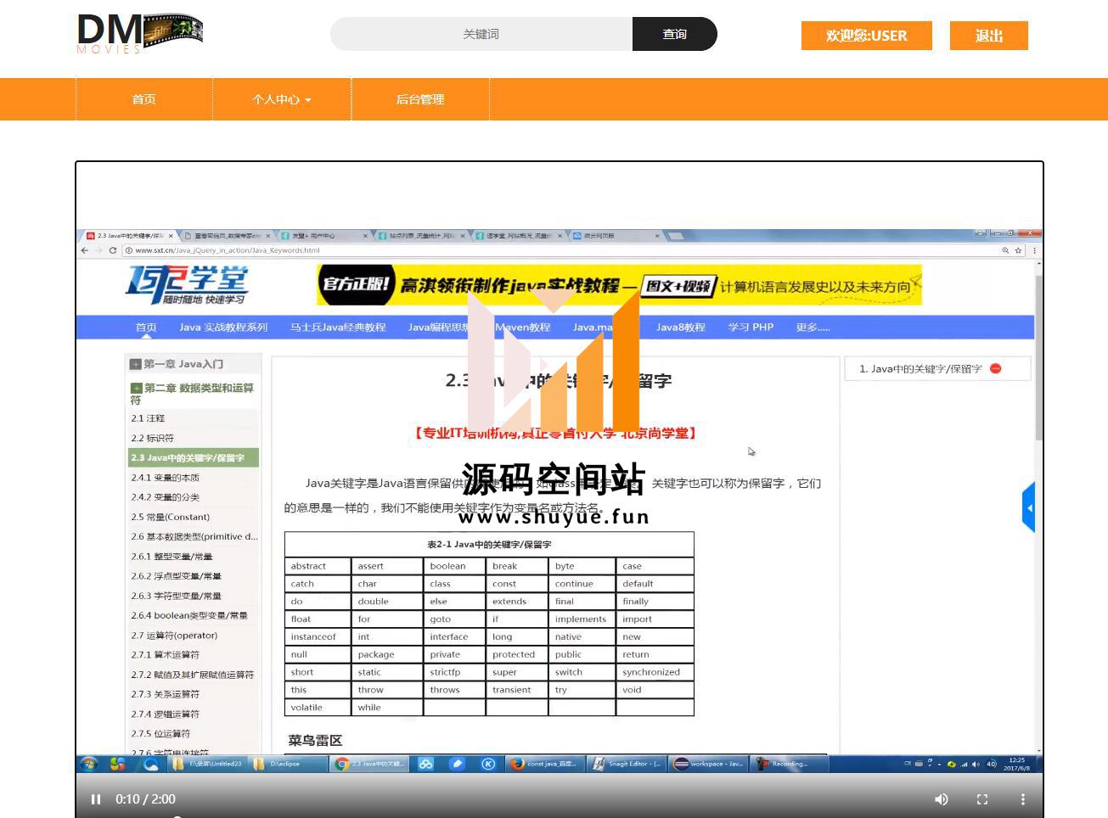Screen dimensions: 1108x818
Task: Focus the 关键词 search field
Action: coord(481,34)
